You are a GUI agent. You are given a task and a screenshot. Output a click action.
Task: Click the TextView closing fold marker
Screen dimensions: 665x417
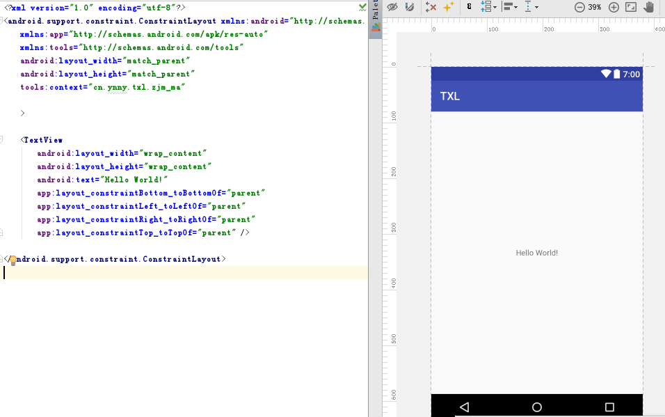1,233
